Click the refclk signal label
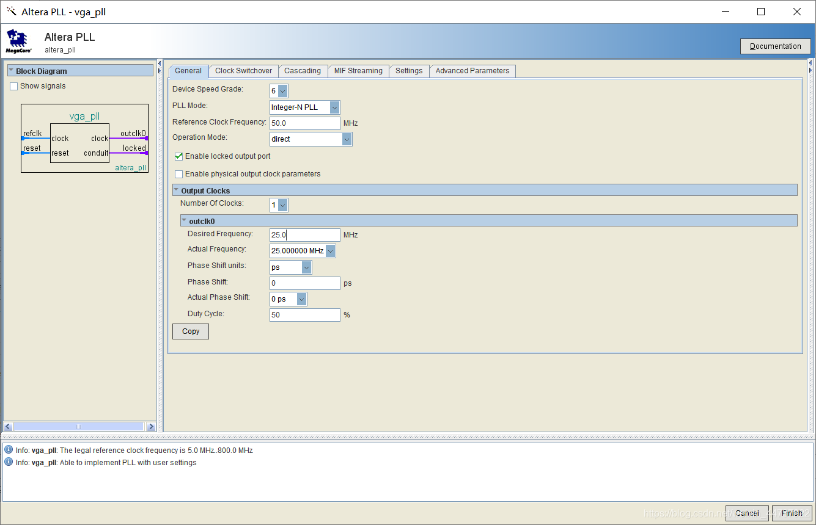Screen dimensions: 816x525 [32, 133]
